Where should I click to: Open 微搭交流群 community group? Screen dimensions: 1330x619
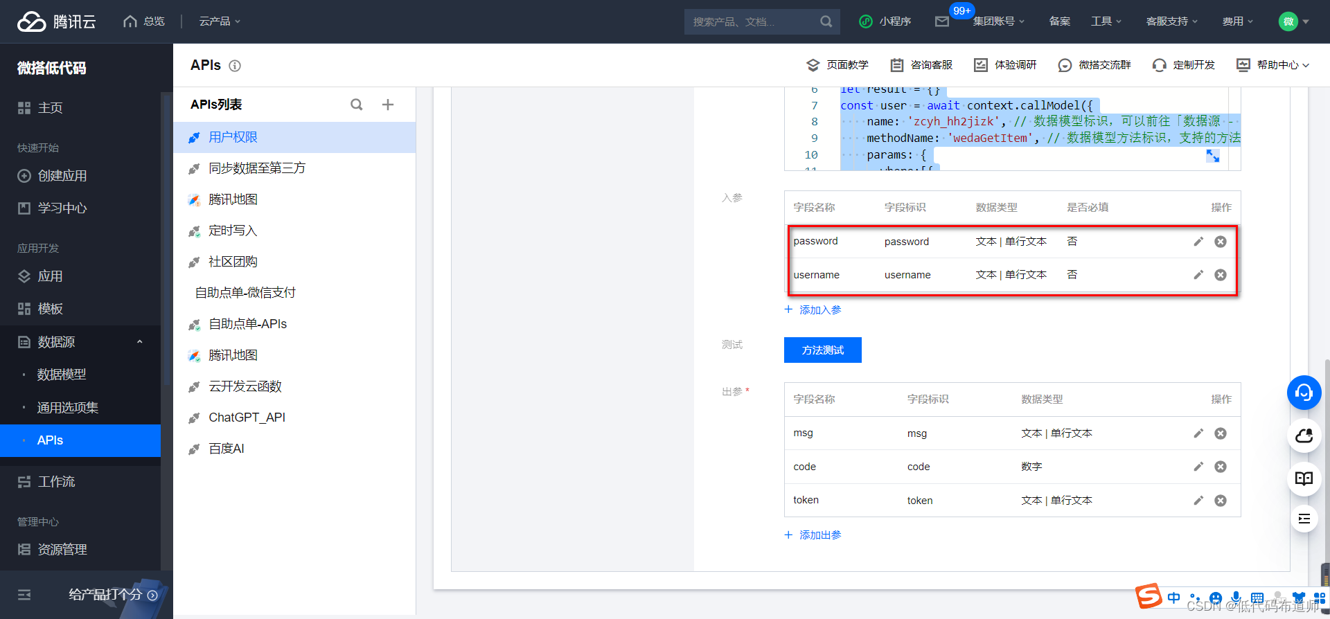point(1094,65)
